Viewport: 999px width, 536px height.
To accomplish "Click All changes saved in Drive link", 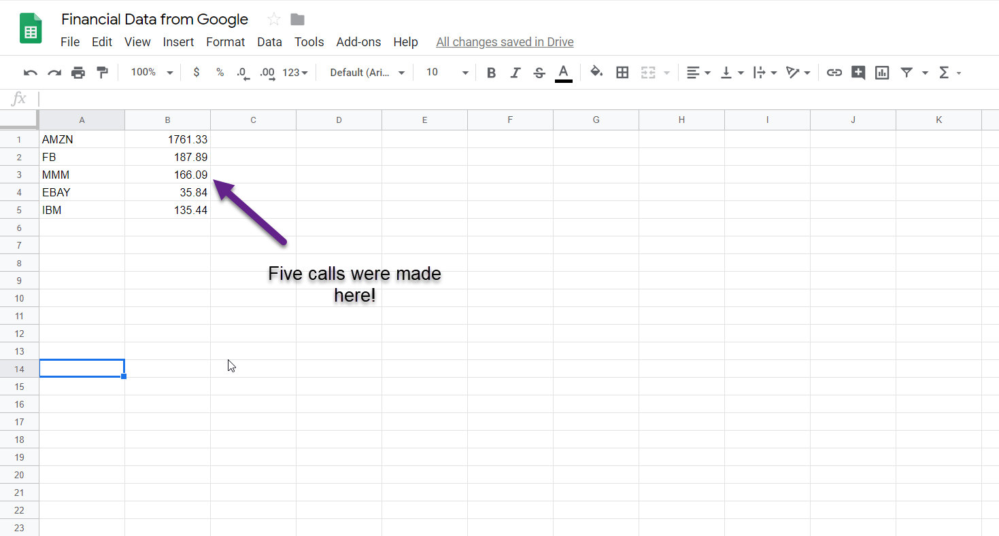I will [505, 42].
